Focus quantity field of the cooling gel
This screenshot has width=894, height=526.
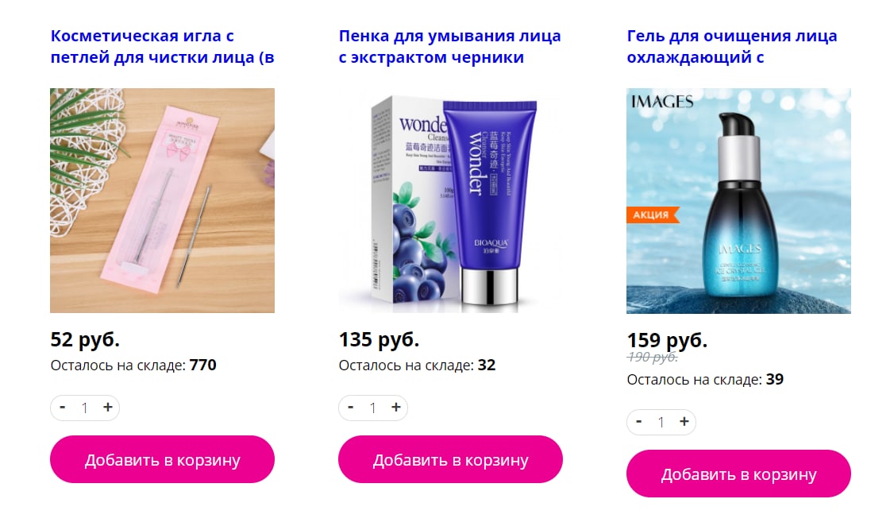[661, 422]
